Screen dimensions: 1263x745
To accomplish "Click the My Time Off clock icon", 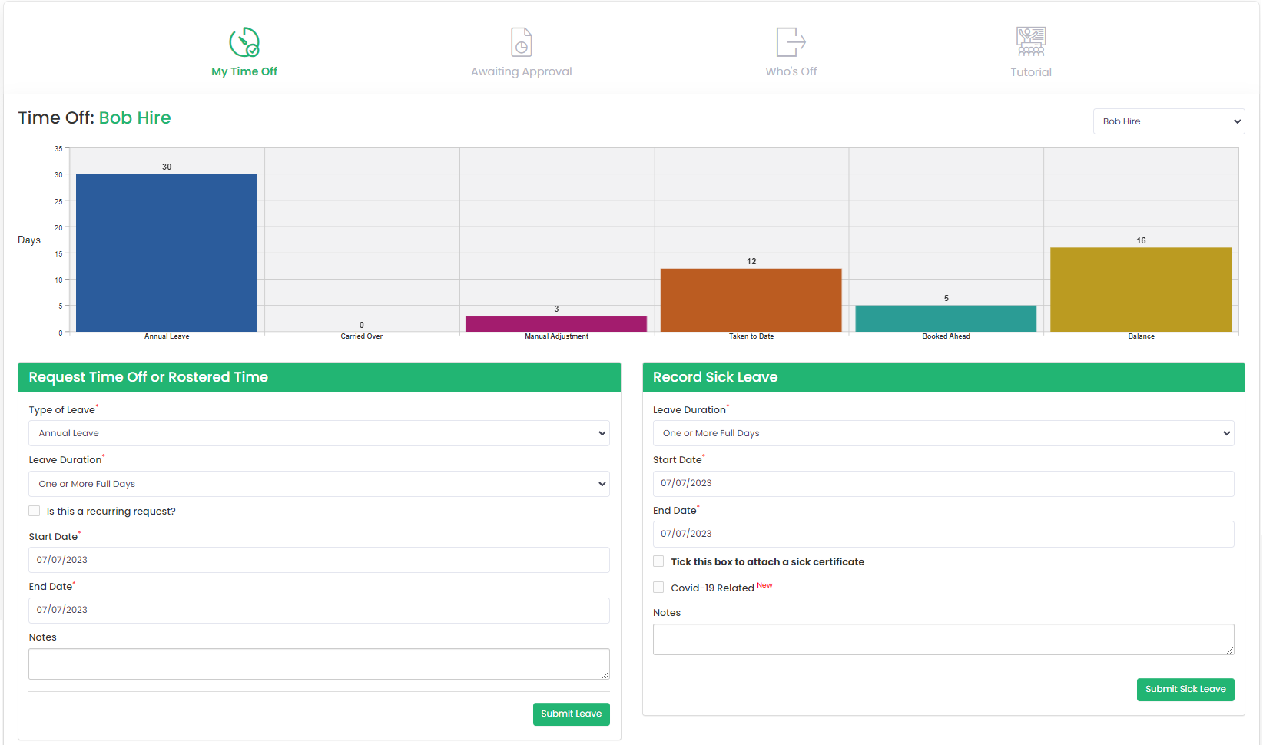I will pos(244,42).
